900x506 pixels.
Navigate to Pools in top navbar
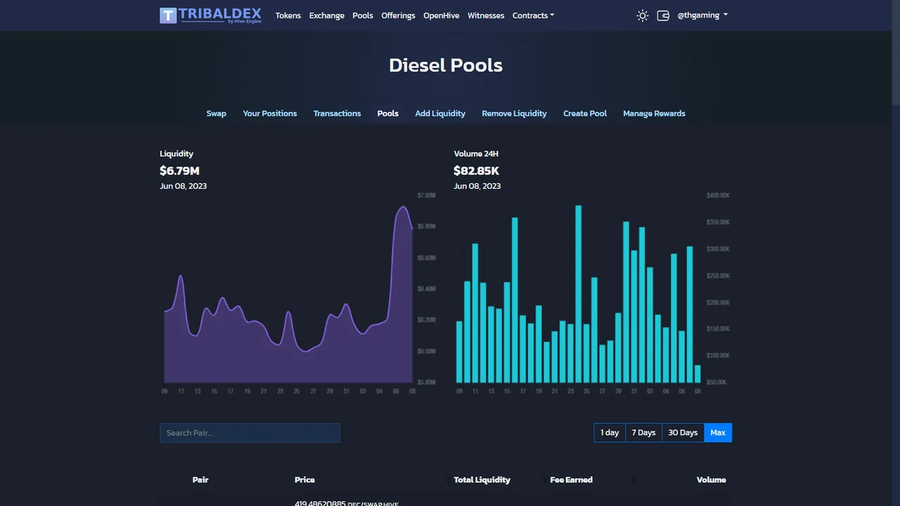363,15
